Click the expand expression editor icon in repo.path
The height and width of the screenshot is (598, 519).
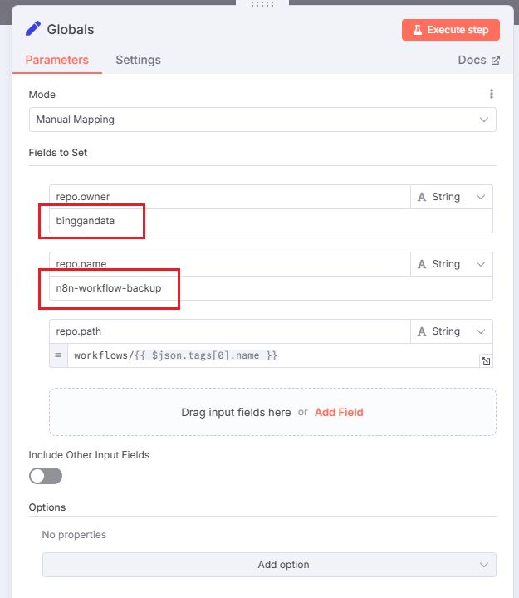point(485,360)
